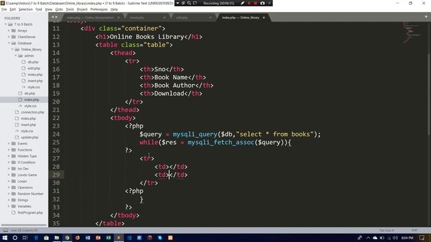
Task: Open the Windows Start button
Action: 5,237
